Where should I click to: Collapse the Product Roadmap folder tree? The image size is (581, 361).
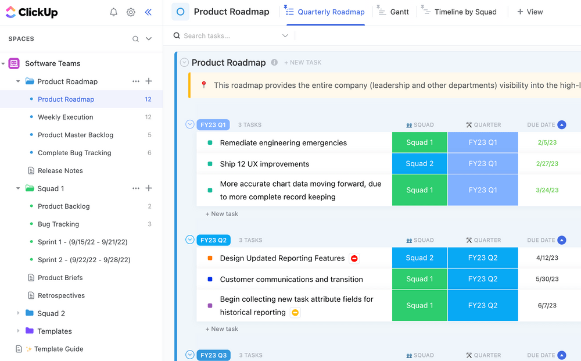(18, 81)
